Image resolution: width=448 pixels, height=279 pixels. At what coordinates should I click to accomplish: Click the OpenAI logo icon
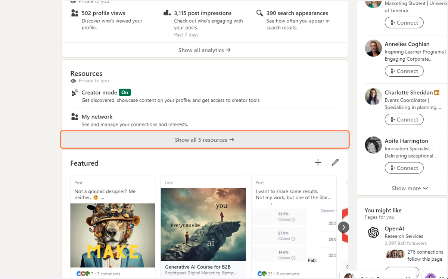[x=373, y=233]
